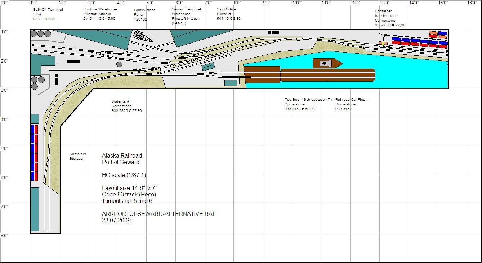Select the yellow container transfer crane

[x=383, y=42]
